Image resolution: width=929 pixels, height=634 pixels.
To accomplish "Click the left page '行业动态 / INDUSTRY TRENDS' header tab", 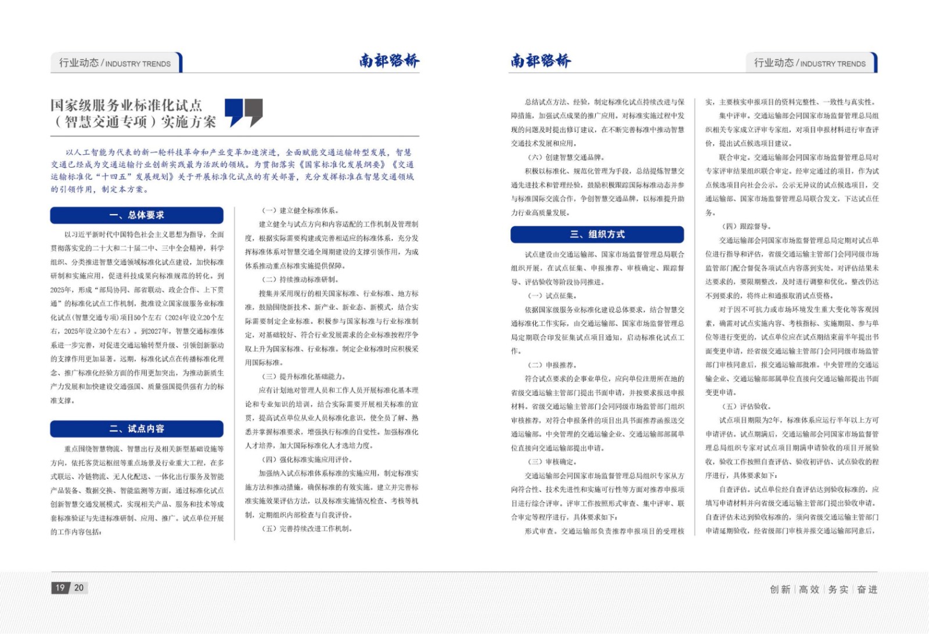I will coord(116,63).
